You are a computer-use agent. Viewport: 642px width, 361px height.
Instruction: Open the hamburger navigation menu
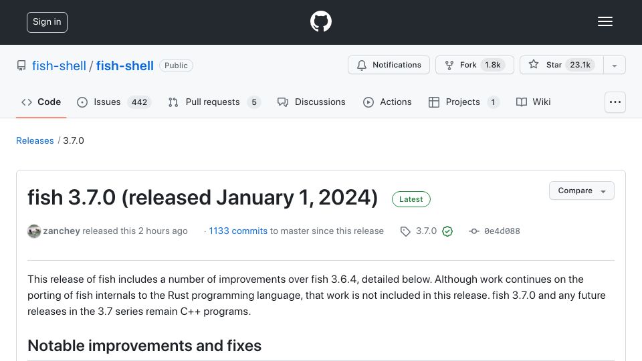point(605,21)
